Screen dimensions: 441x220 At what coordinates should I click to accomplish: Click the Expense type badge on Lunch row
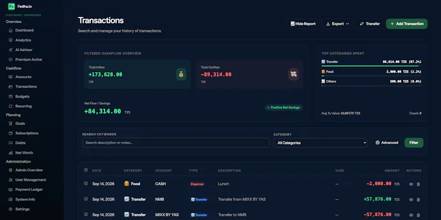pos(197,184)
